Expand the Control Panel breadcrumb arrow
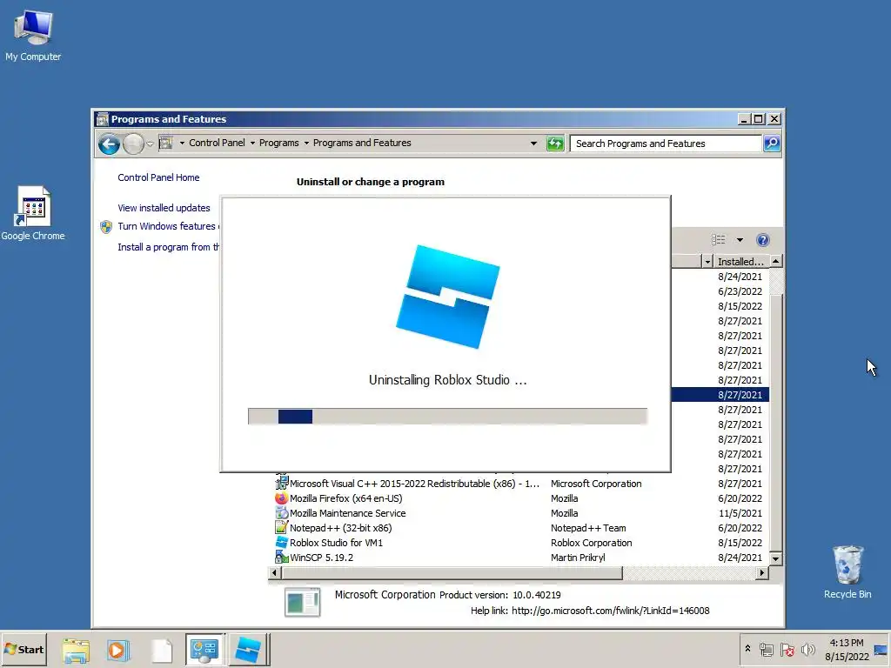Image resolution: width=891 pixels, height=668 pixels. coord(252,144)
